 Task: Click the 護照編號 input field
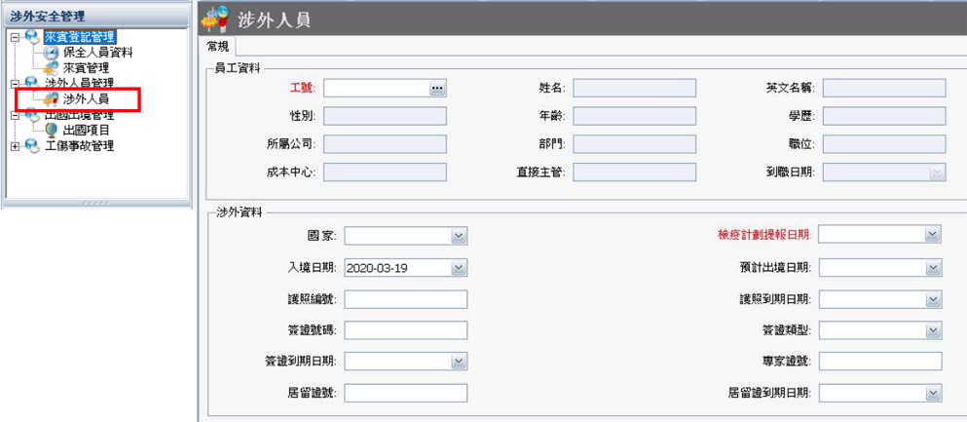(x=405, y=299)
